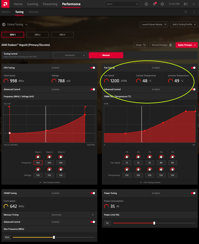Click P1 Fan Speed dial knob
Image resolution: width=199 pixels, height=244 pixels.
click(127, 157)
